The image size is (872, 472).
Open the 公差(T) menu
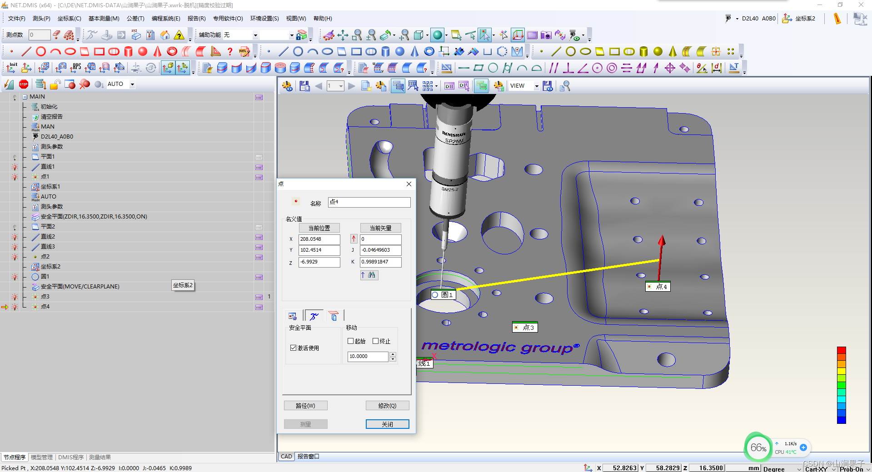click(x=135, y=19)
